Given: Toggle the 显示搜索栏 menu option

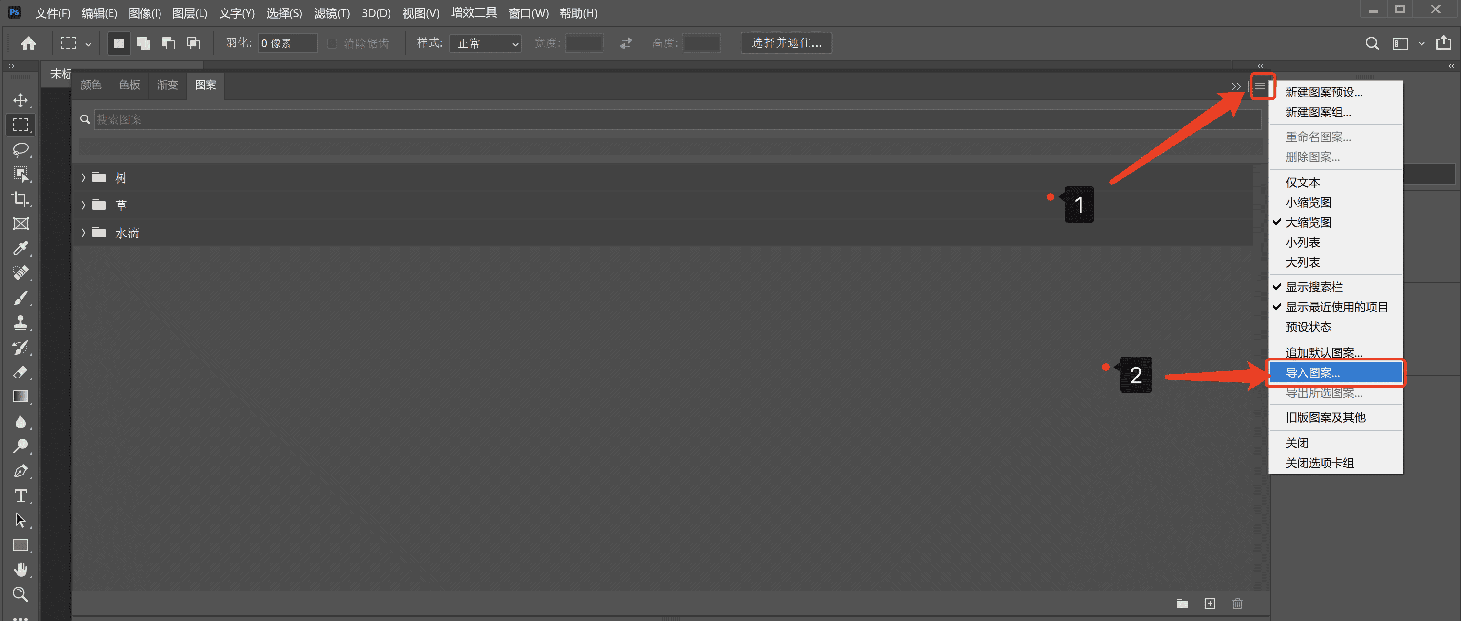Looking at the screenshot, I should click(x=1313, y=287).
